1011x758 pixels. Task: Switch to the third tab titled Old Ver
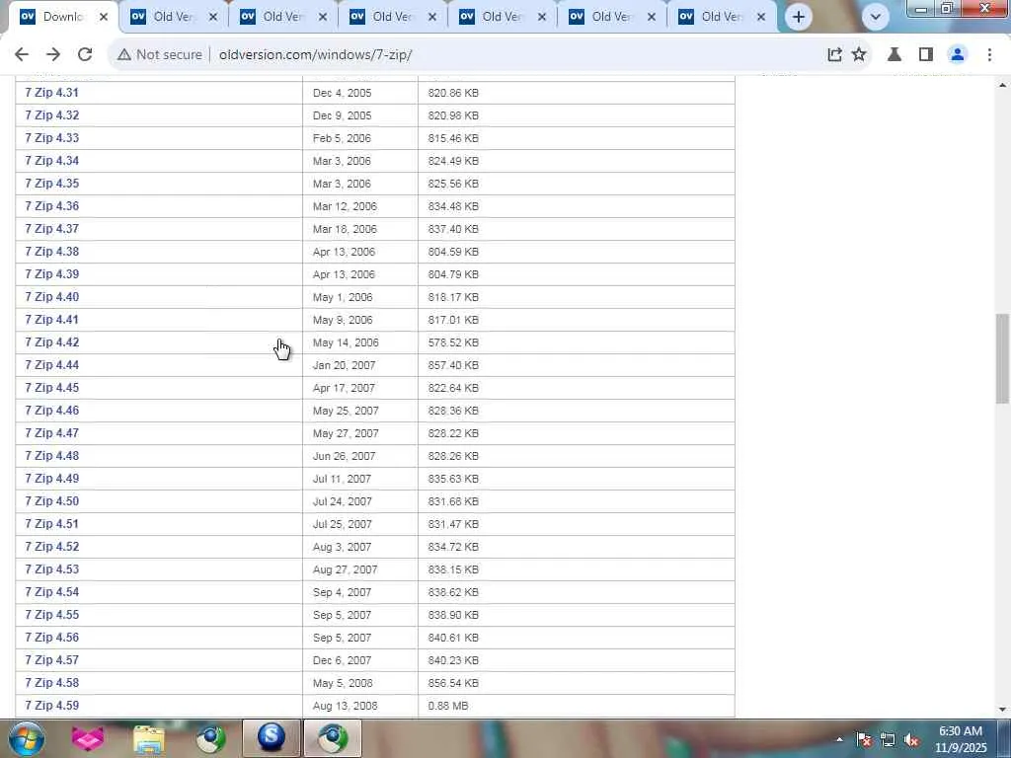(x=283, y=17)
